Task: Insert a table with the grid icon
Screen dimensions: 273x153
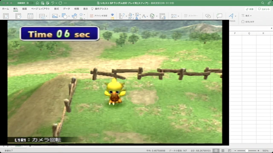Action: point(30,16)
